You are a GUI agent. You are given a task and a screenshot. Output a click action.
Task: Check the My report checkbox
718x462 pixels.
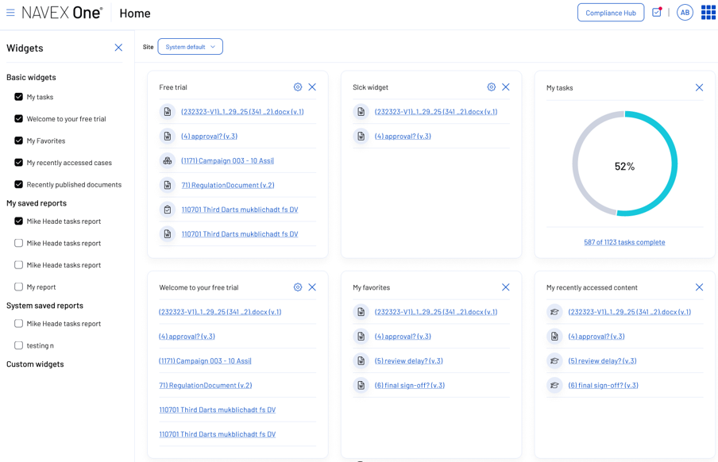(19, 287)
